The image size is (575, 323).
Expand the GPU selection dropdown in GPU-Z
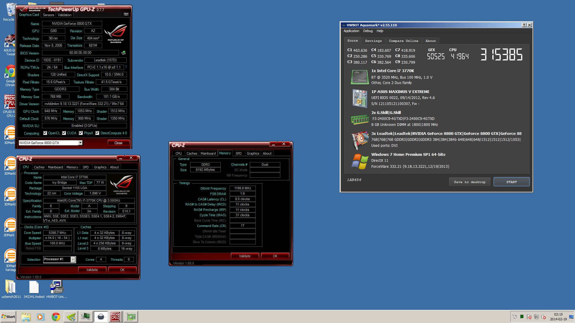[80, 143]
